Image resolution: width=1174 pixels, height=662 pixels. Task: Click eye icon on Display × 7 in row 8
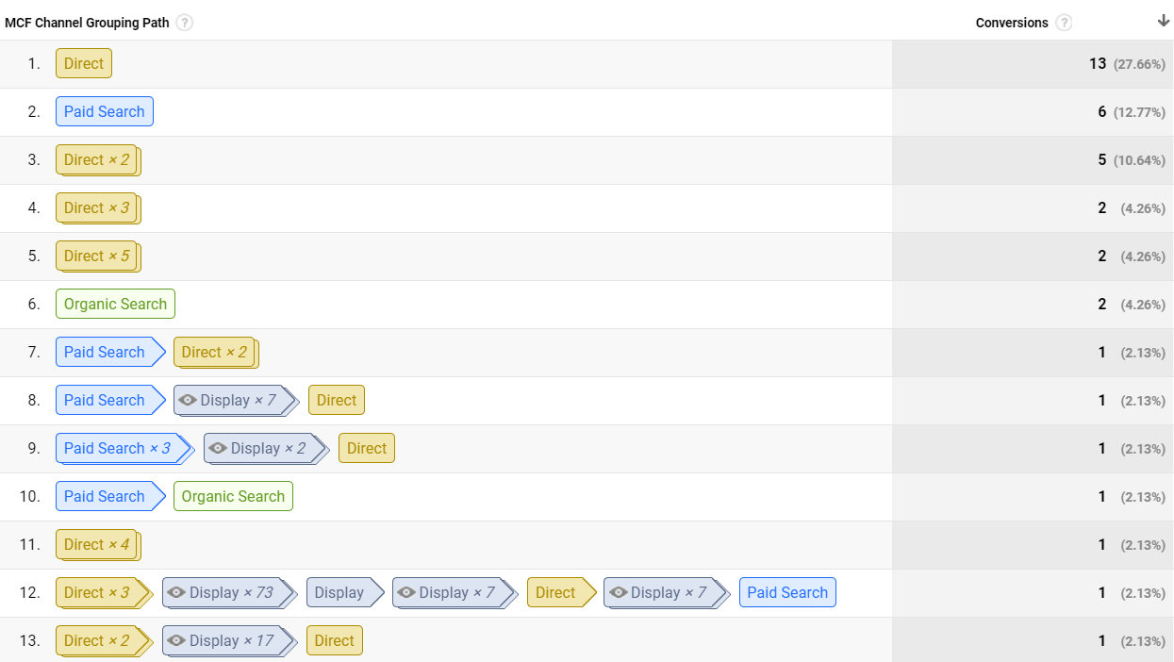pos(189,401)
